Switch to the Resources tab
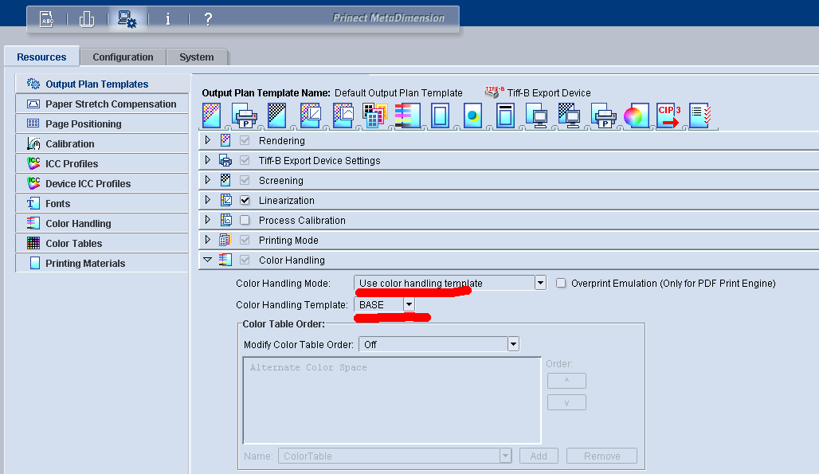This screenshot has height=474, width=819. pyautogui.click(x=41, y=57)
